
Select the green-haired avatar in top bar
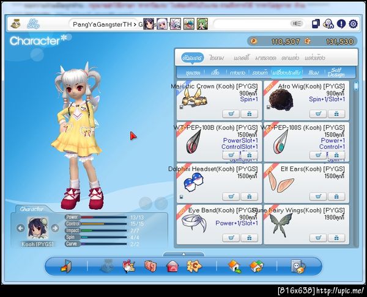click(202, 24)
